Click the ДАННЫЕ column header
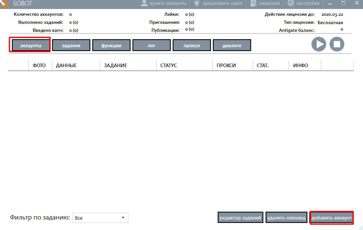The width and height of the screenshot is (363, 230). [x=66, y=66]
